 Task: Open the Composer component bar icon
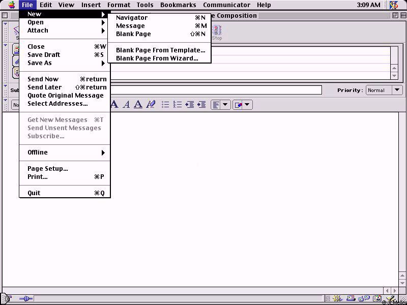pyautogui.click(x=391, y=298)
